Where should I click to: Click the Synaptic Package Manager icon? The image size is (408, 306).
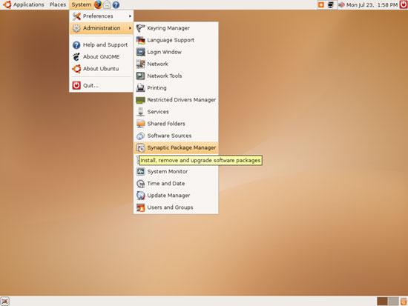pyautogui.click(x=140, y=147)
